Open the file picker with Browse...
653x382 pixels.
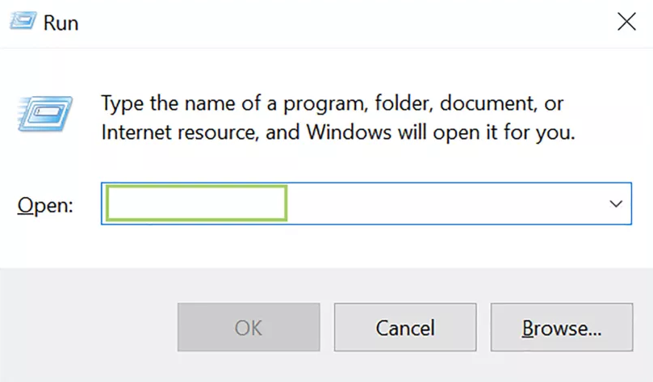(x=561, y=327)
